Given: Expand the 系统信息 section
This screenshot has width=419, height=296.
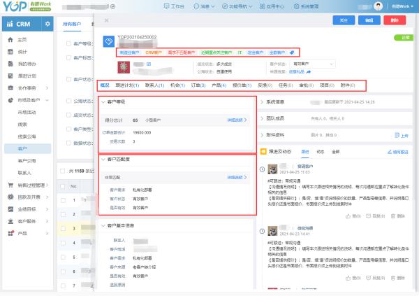Looking at the screenshot, I should click(263, 102).
